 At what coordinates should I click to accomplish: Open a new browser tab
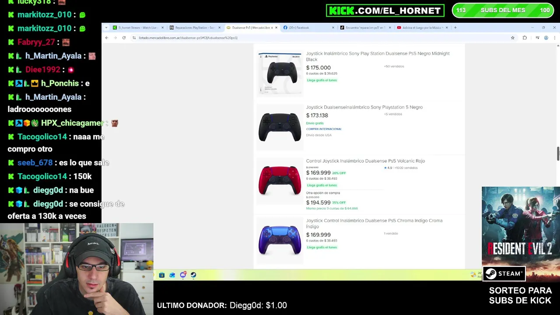455,28
